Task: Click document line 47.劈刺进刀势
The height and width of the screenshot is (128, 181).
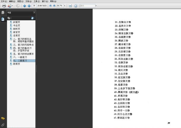Action: click(x=122, y=118)
